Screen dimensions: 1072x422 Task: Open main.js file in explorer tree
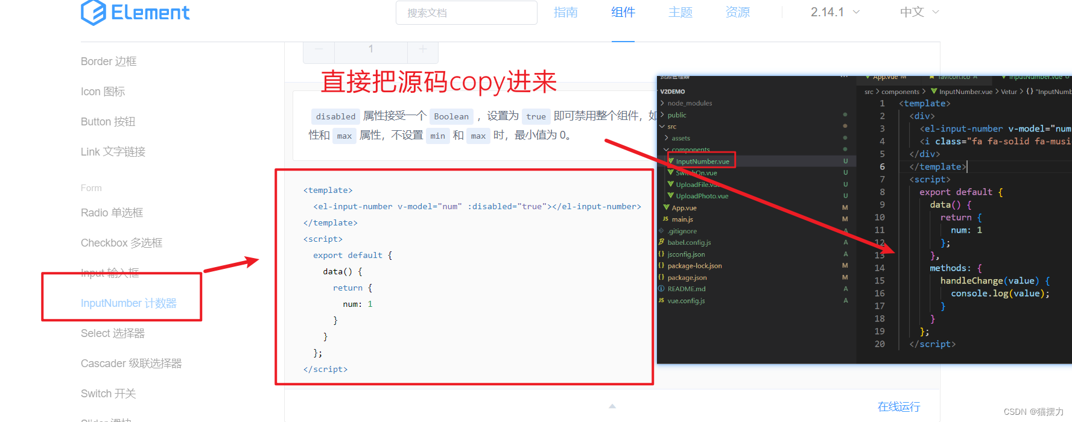682,219
